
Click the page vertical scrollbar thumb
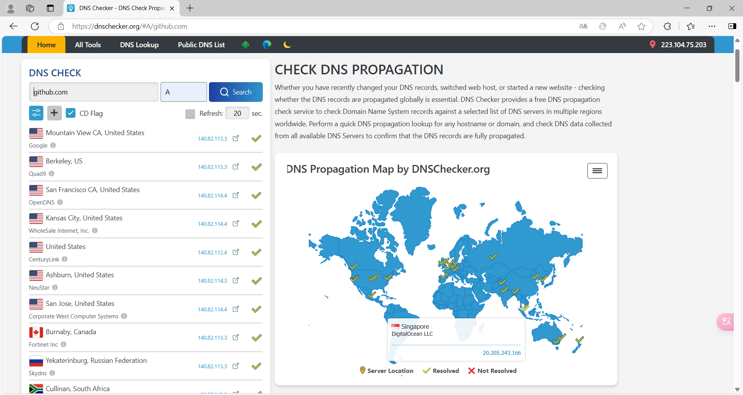[737, 66]
